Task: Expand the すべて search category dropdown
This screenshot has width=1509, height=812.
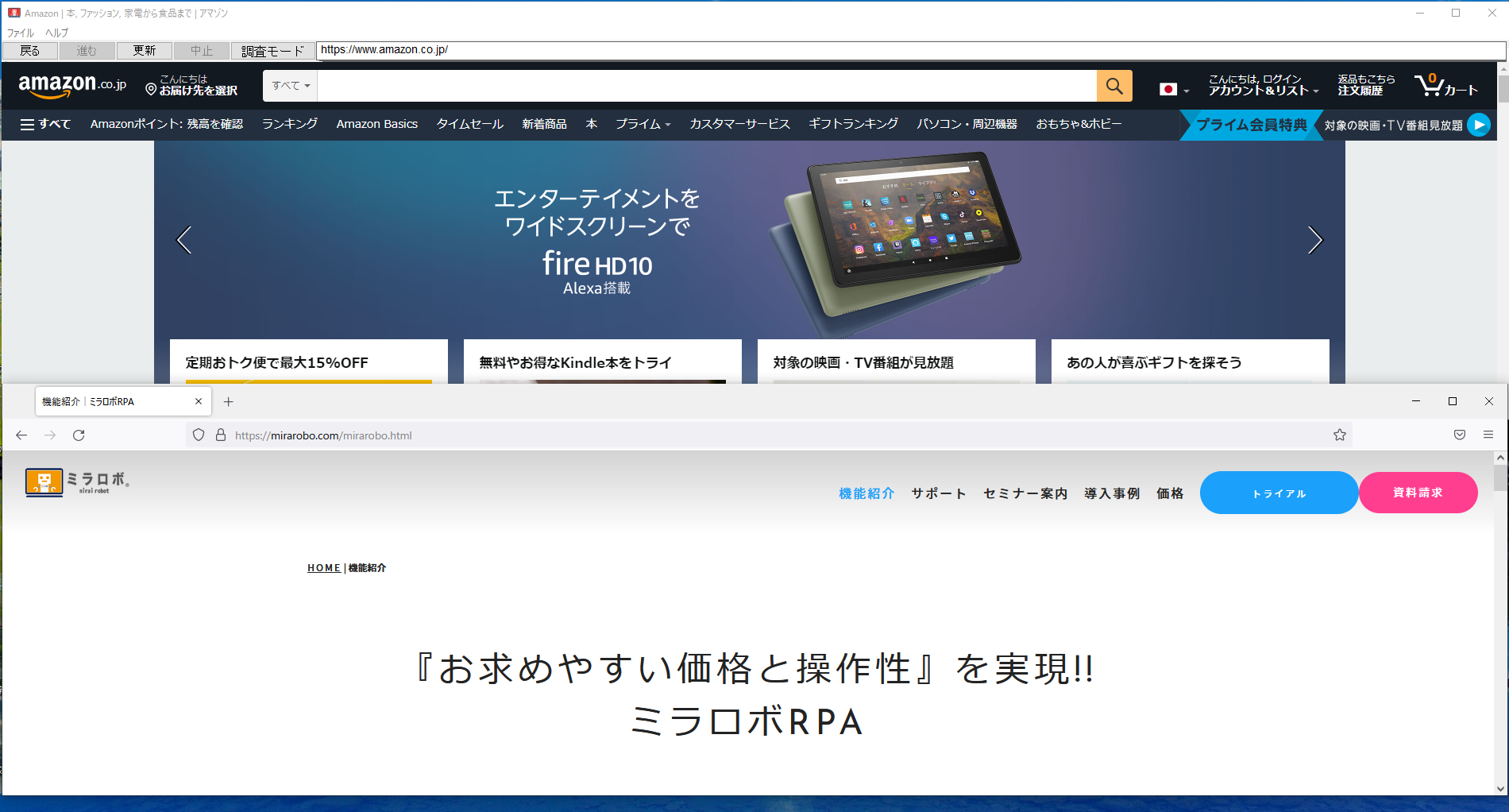Action: click(291, 86)
